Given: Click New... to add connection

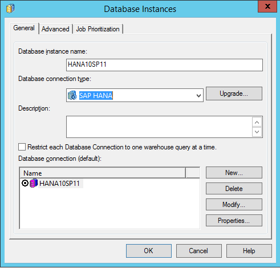Looking at the screenshot, I should [234, 173].
